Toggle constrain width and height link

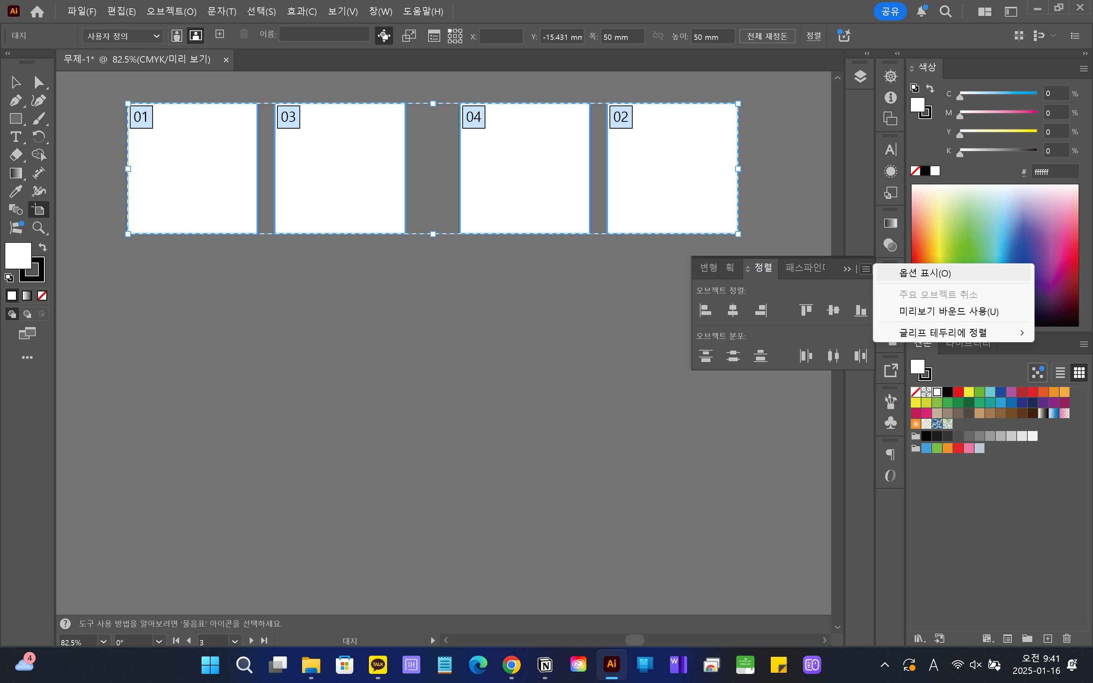click(x=658, y=36)
